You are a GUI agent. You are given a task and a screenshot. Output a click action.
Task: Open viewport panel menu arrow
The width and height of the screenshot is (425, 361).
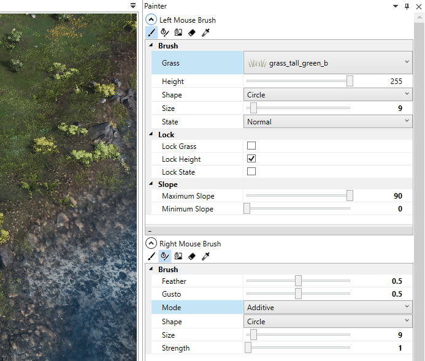[133, 6]
